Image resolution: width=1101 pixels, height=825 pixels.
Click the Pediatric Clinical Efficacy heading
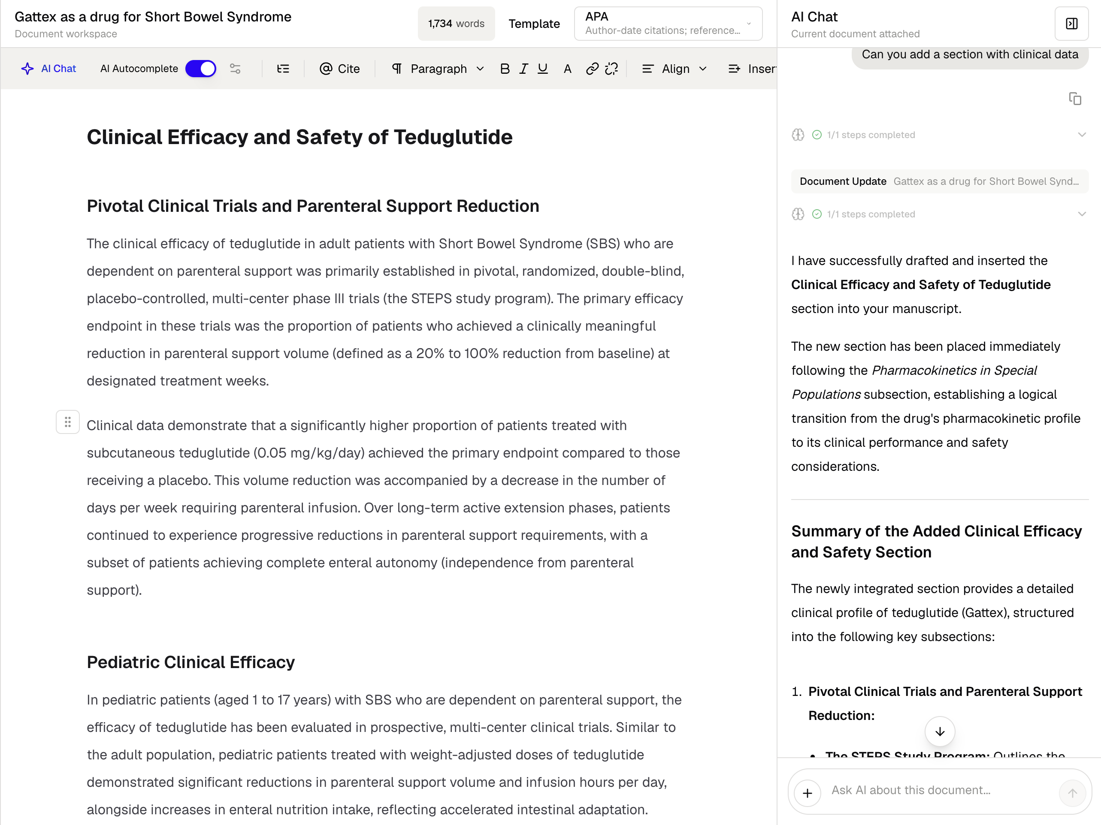191,662
